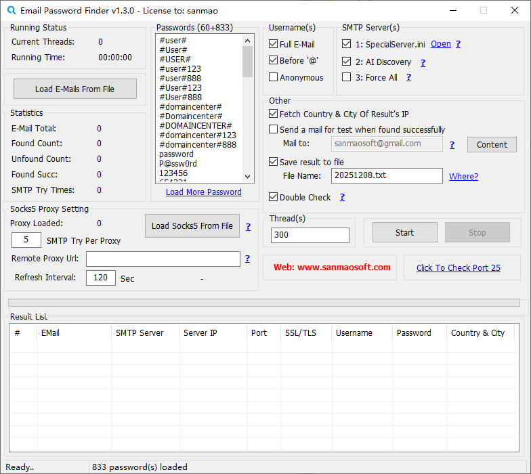
Task: Click help '?' beside Force All
Action: point(408,78)
